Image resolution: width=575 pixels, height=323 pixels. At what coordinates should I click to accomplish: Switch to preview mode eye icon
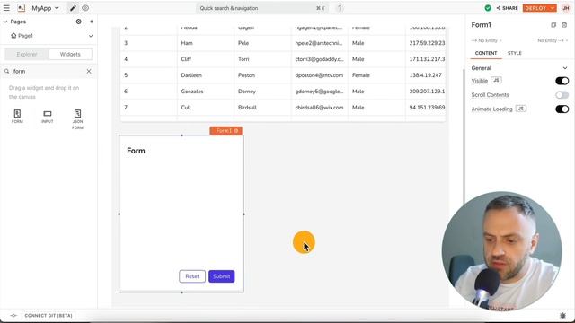click(85, 8)
